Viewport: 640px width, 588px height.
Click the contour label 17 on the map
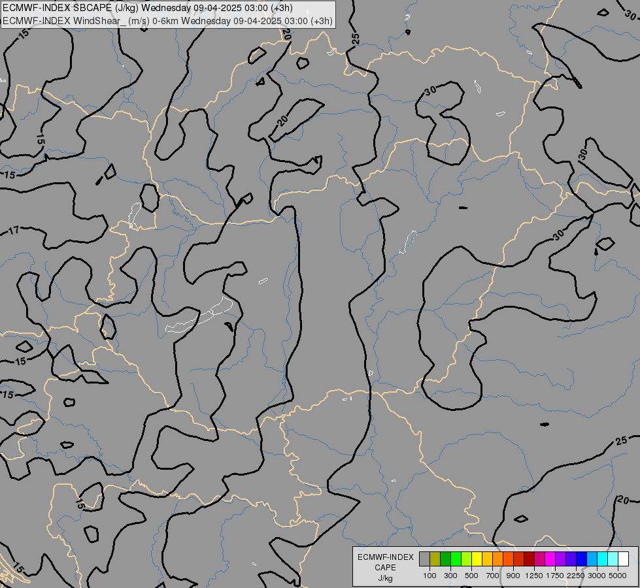(x=14, y=231)
